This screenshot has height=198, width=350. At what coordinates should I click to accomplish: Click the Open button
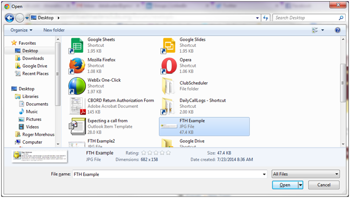[x=285, y=185]
